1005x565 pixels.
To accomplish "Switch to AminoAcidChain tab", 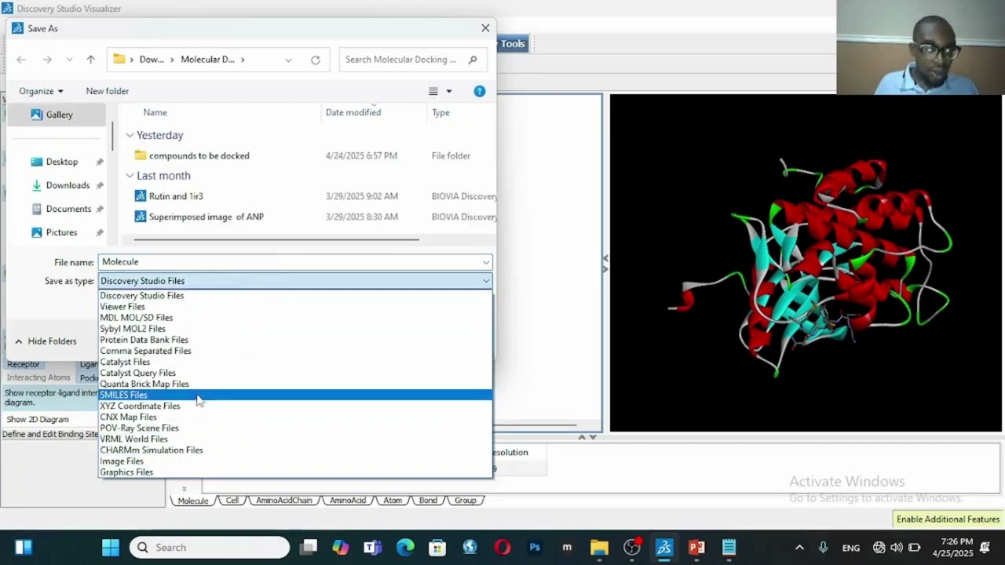I will tap(283, 501).
